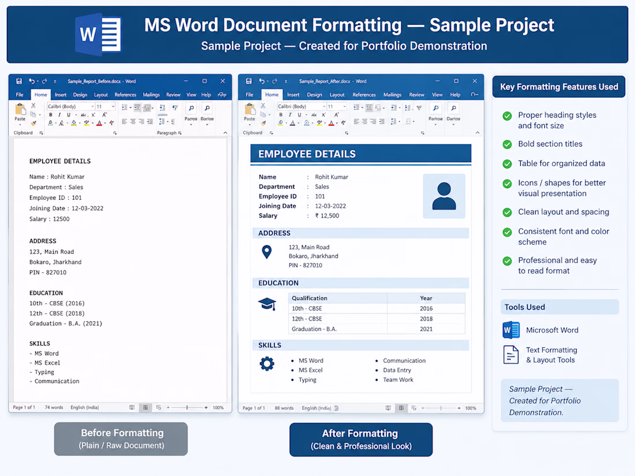The image size is (635, 476).
Task: Click the employee profile picture placeholder
Action: [444, 196]
